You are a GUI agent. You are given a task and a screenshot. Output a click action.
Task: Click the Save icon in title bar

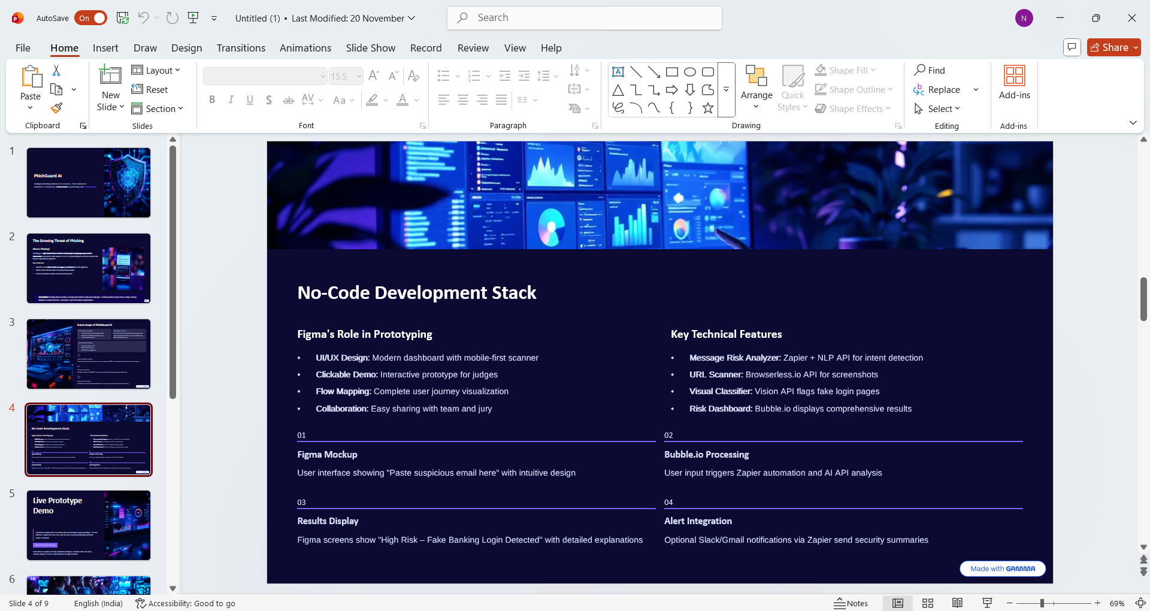coord(123,18)
